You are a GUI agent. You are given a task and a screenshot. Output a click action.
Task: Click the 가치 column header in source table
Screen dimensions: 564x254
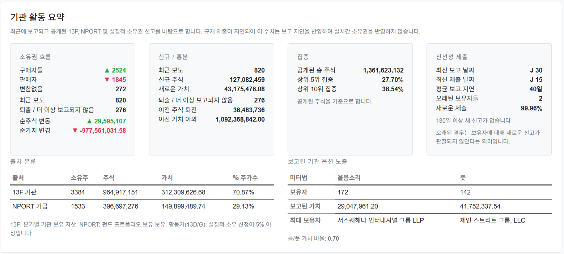167,178
